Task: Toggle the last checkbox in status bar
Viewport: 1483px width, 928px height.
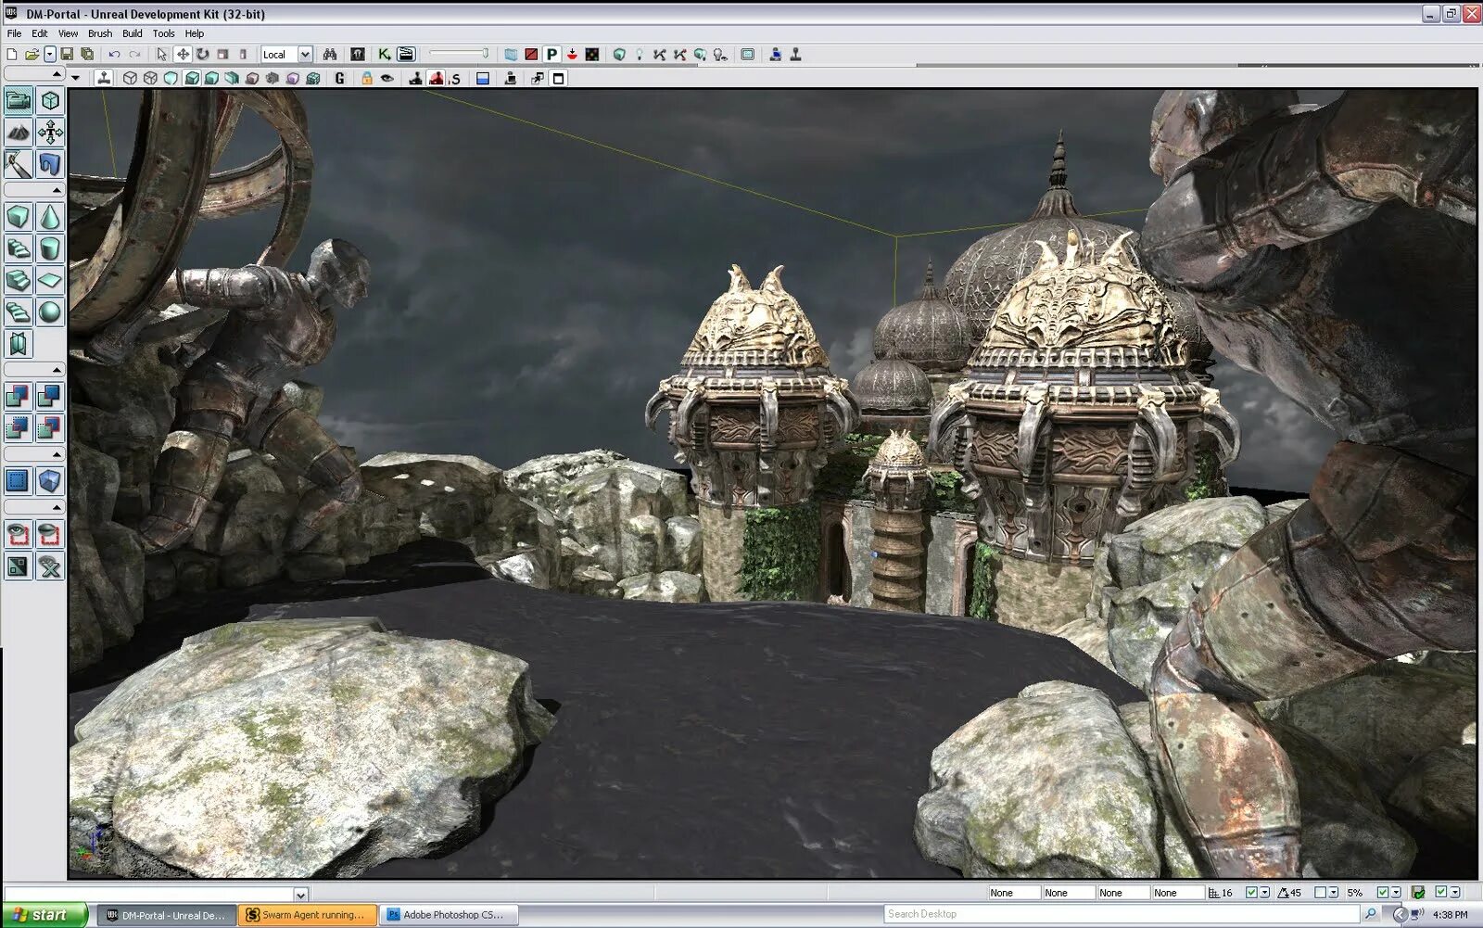Action: point(1440,892)
